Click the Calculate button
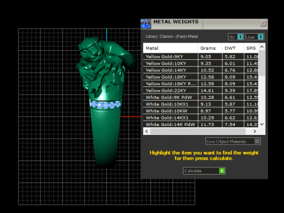The width and height of the screenshot is (284, 213). 204,170
